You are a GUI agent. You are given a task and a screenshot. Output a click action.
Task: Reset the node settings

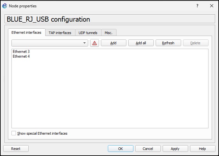16,148
